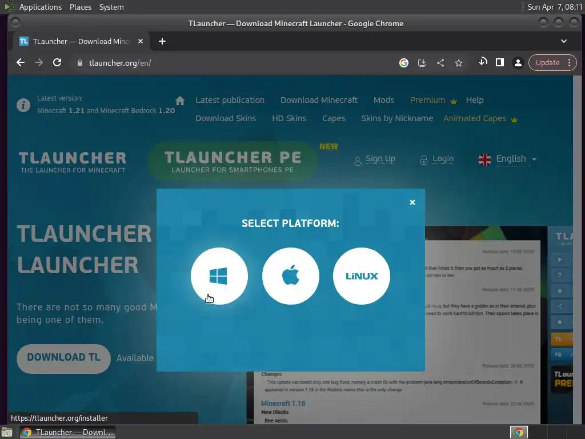Viewport: 585px width, 439px height.
Task: Click the Chrome Update button
Action: 547,63
